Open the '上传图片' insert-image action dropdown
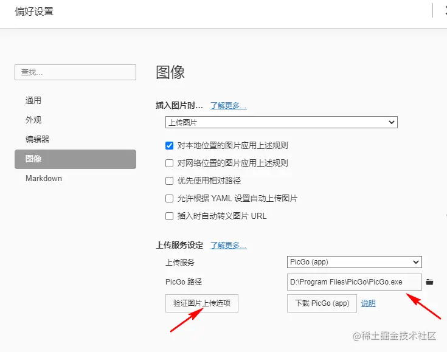This screenshot has width=447, height=352. [282, 122]
